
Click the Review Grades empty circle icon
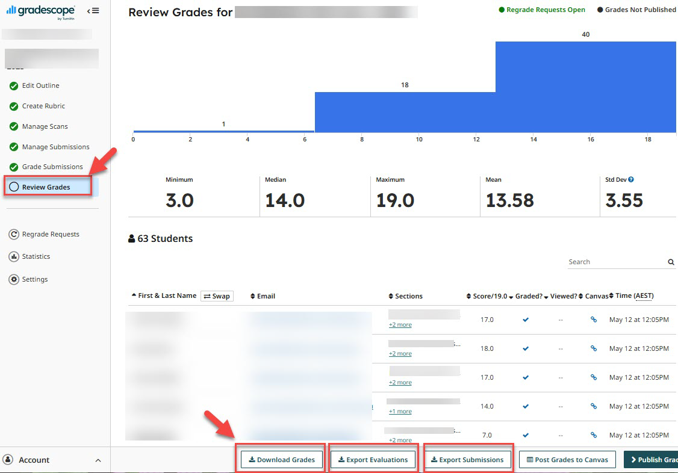14,187
